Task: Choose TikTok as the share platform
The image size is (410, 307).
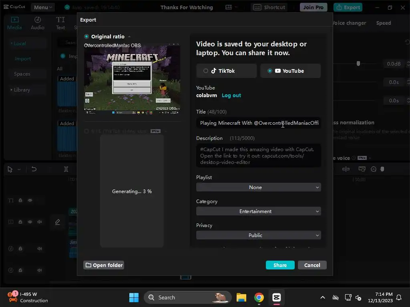Action: point(227,71)
